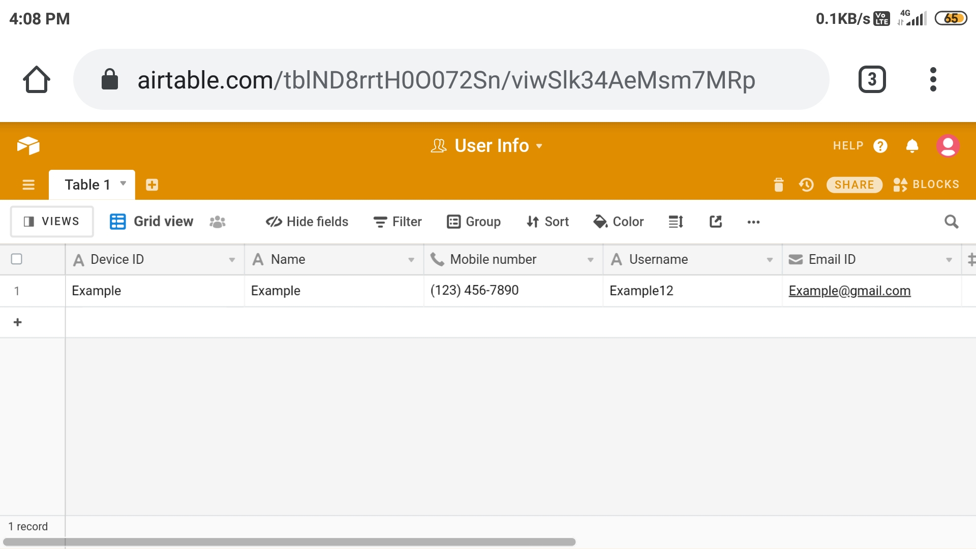Expand the Table 1 tab dropdown arrow
Screen dimensions: 976x549
123,184
